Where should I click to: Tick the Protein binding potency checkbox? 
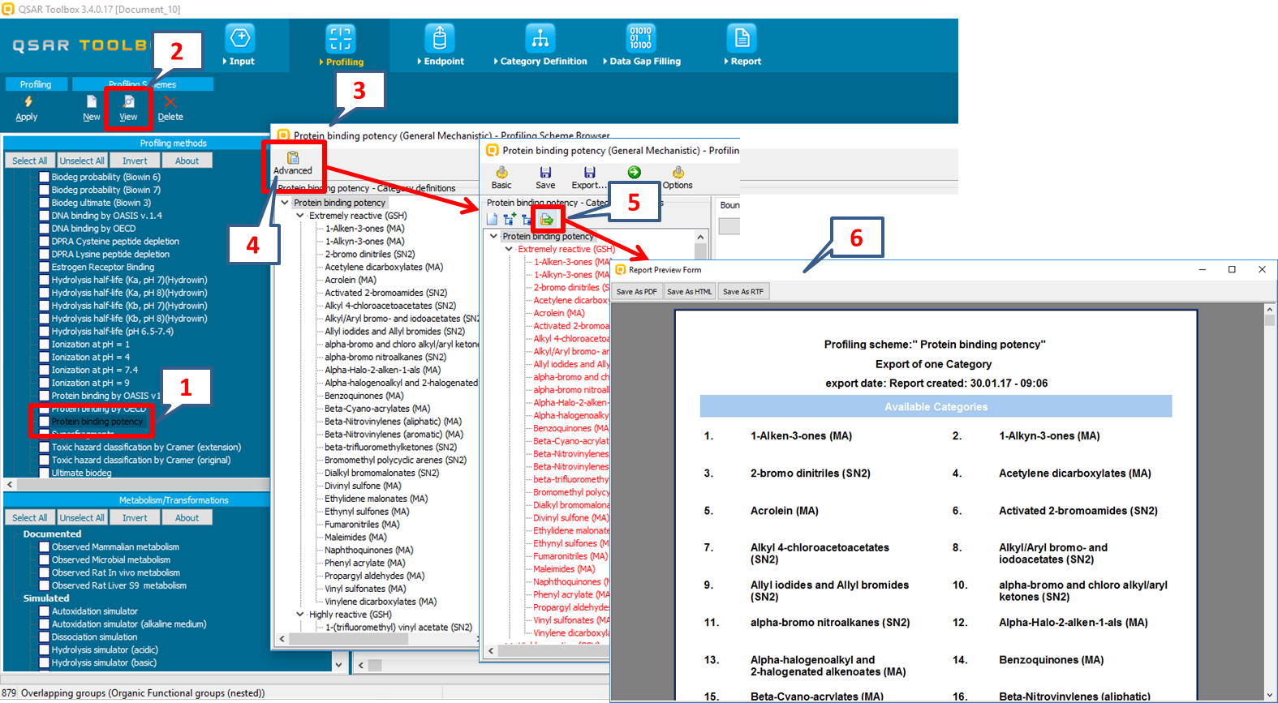point(45,422)
